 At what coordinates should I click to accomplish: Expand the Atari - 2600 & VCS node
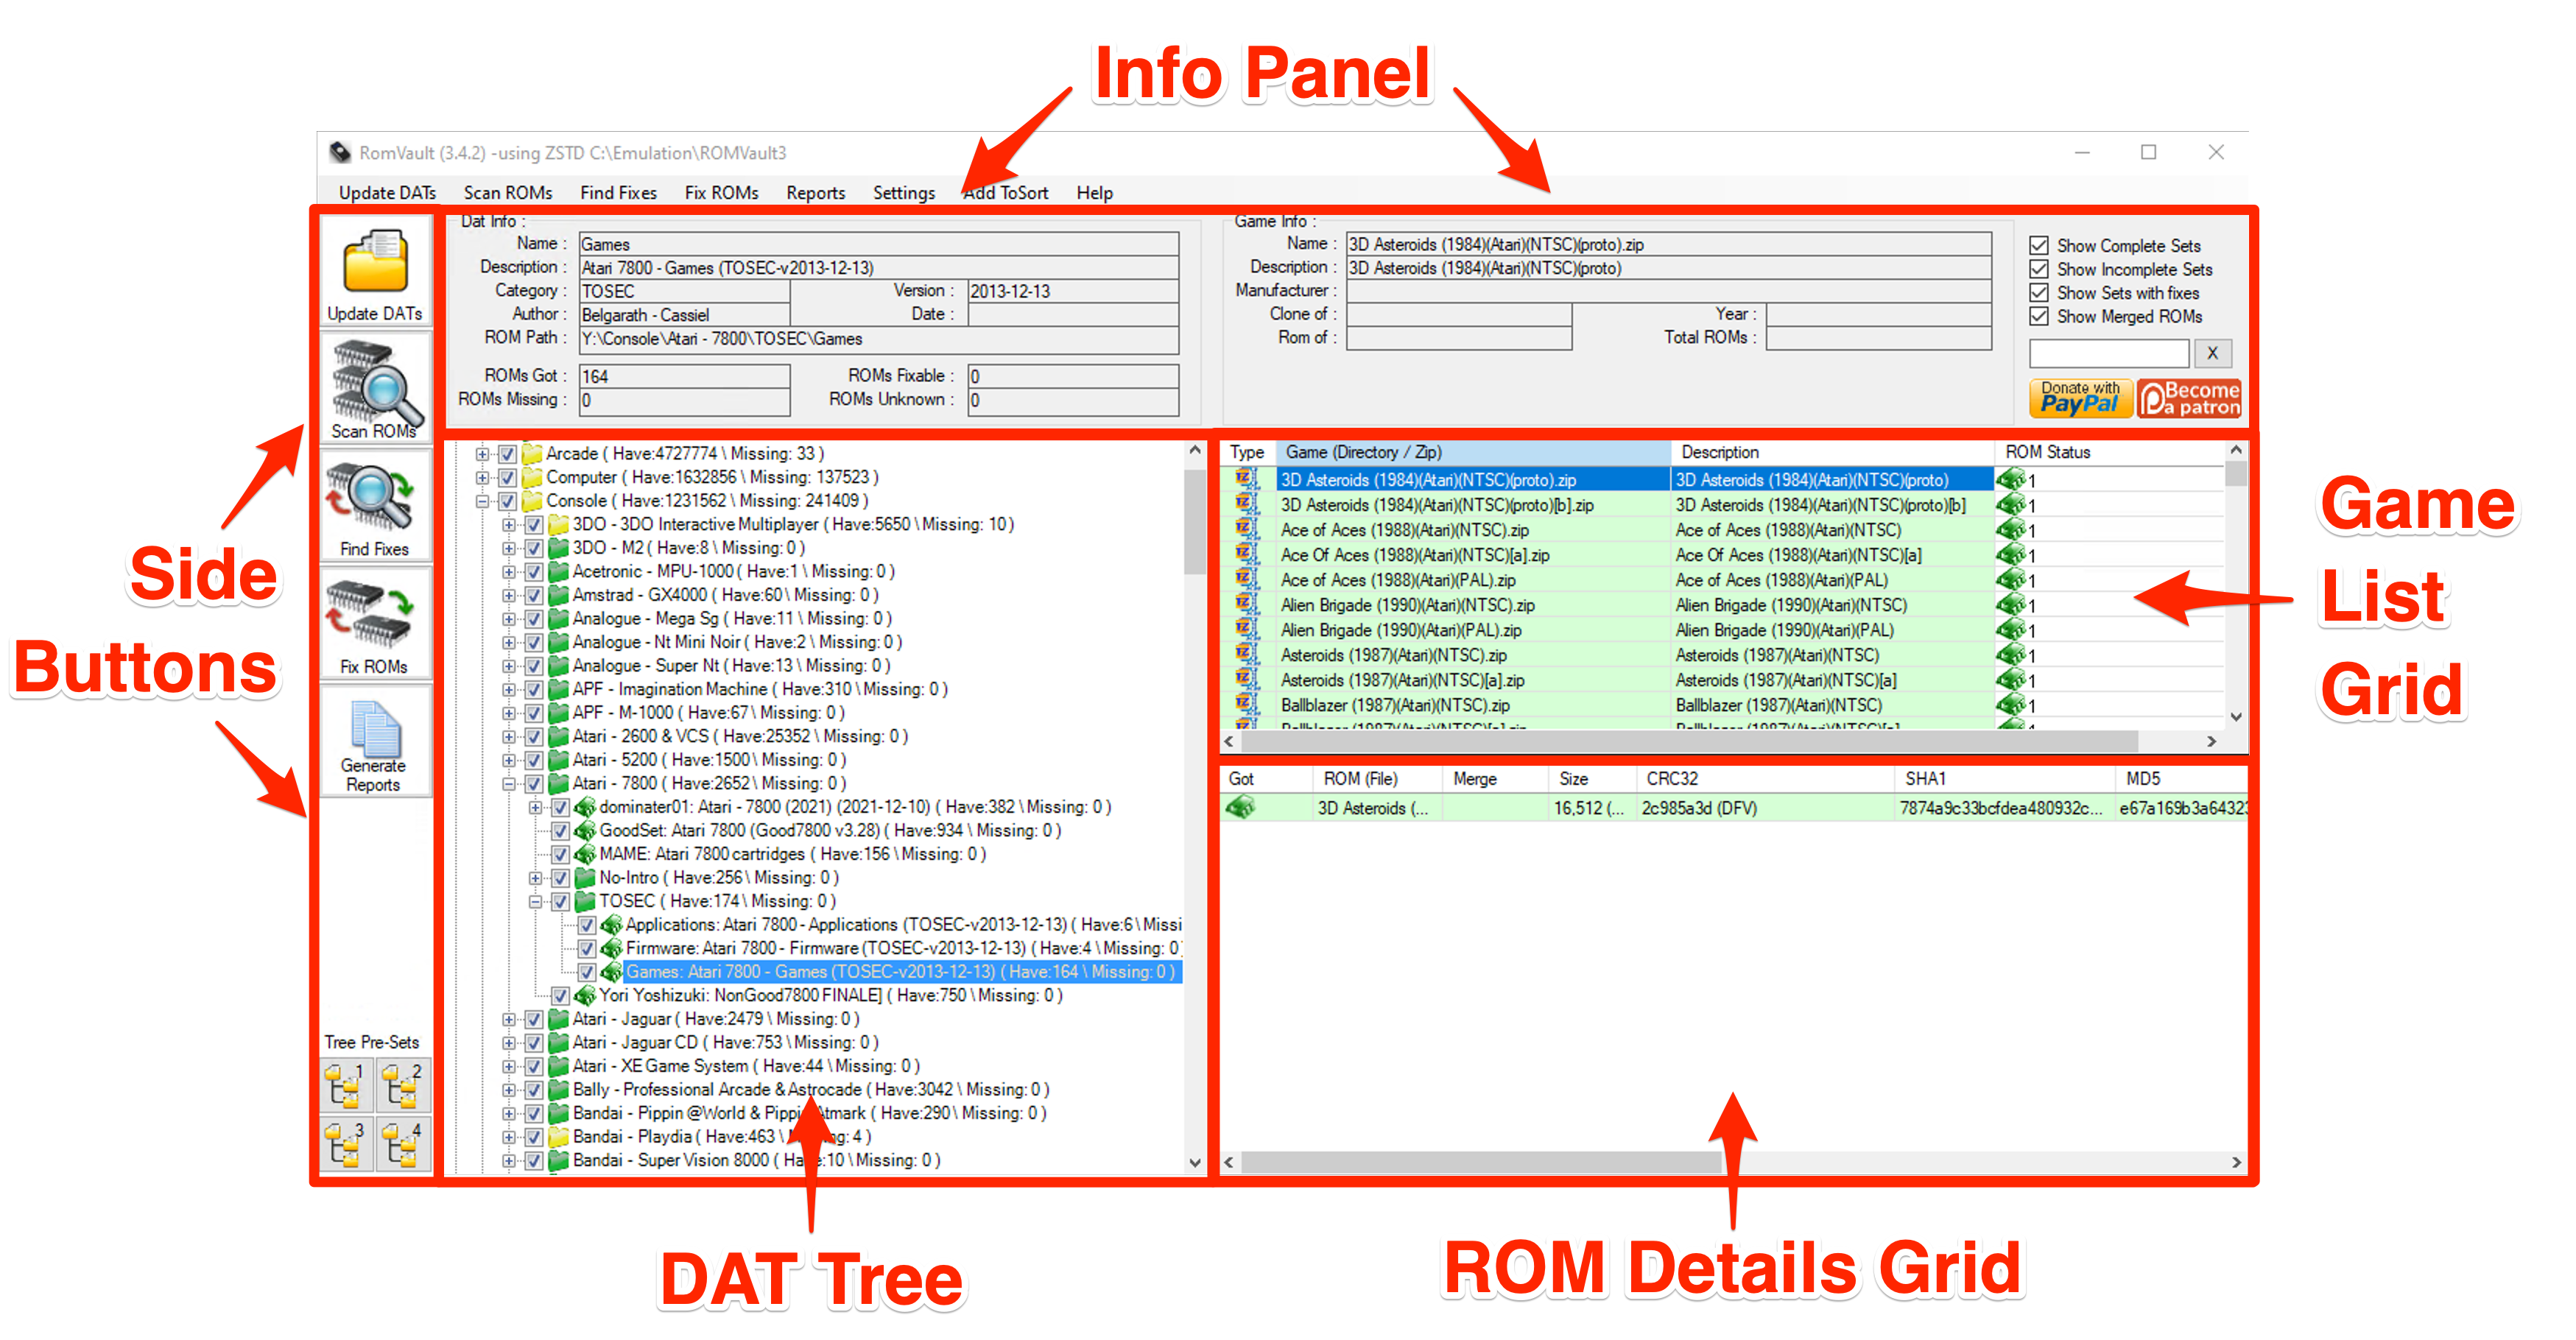pos(509,737)
